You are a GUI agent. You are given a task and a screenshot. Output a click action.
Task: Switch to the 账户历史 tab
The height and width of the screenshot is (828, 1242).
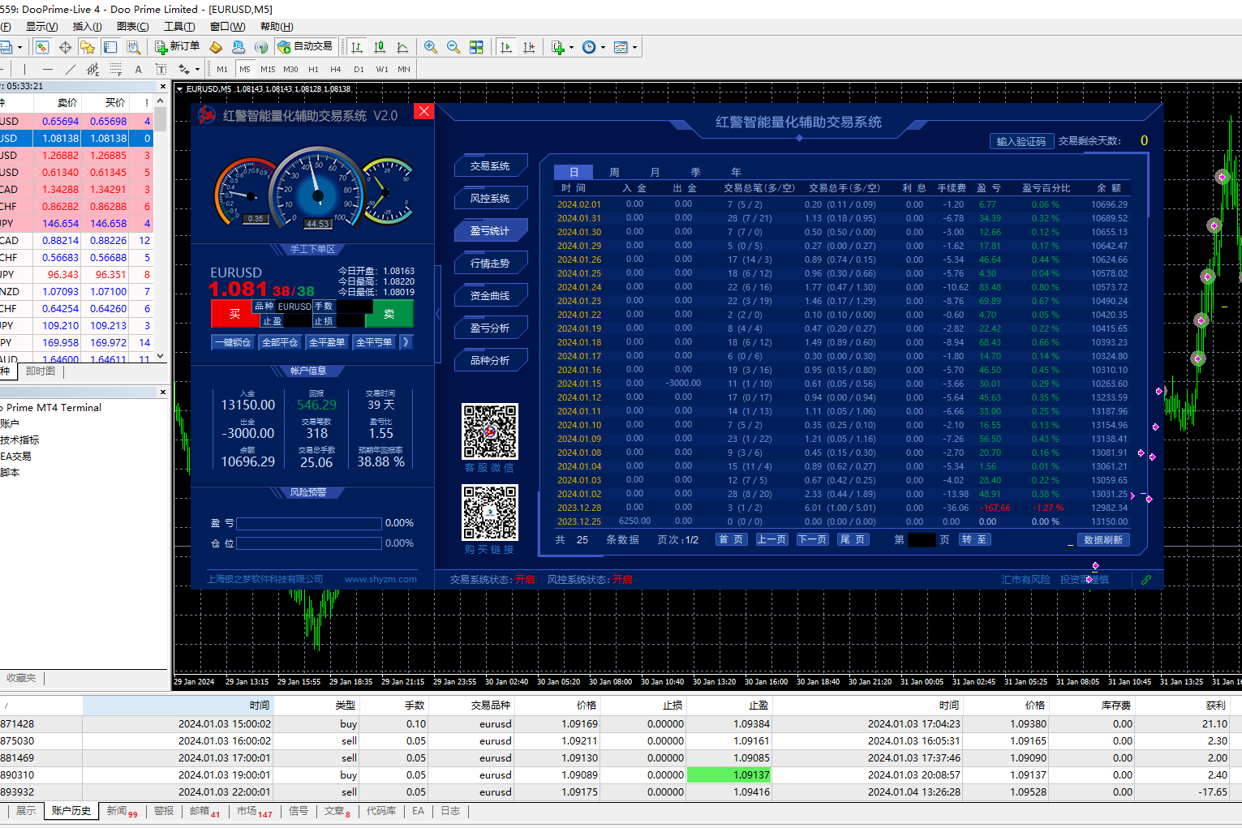pos(71,811)
